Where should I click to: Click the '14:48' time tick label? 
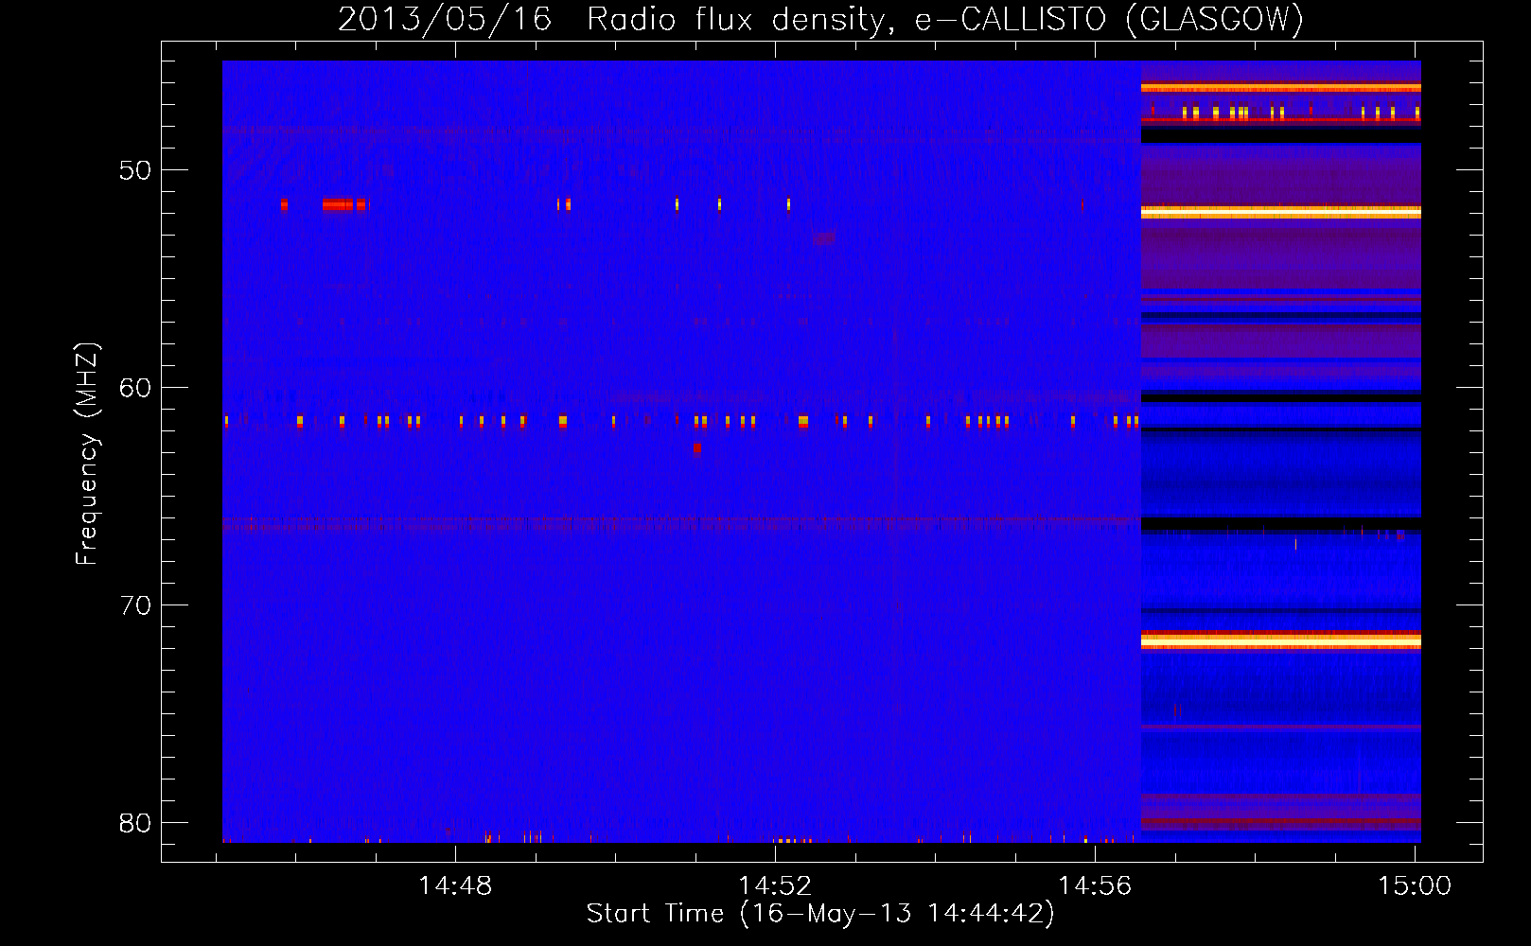click(456, 886)
